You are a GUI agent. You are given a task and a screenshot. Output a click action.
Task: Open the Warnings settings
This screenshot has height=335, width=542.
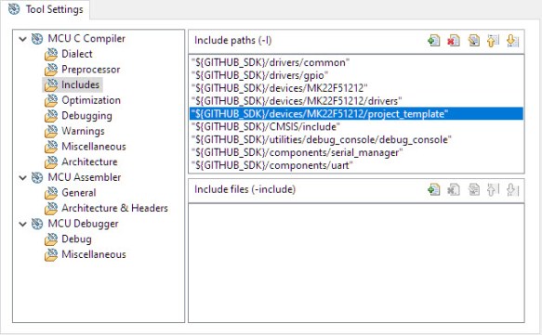[x=83, y=131]
